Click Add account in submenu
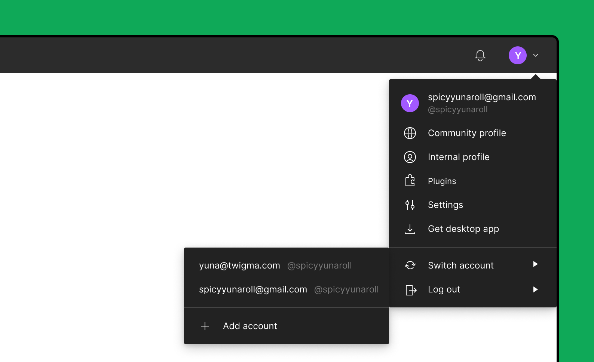 (287, 326)
